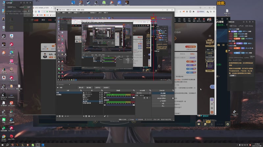Lock the 战绩 source with lock icon
This screenshot has width=263, height=147.
coord(102,101)
